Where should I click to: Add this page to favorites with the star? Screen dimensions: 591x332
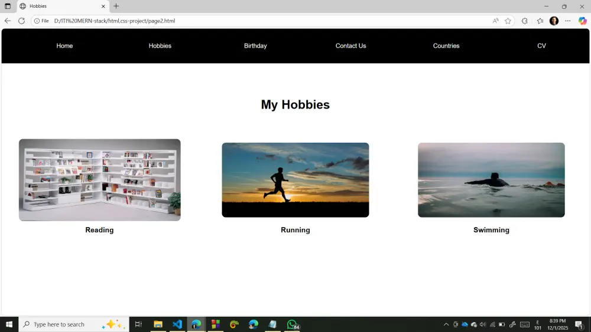(508, 21)
